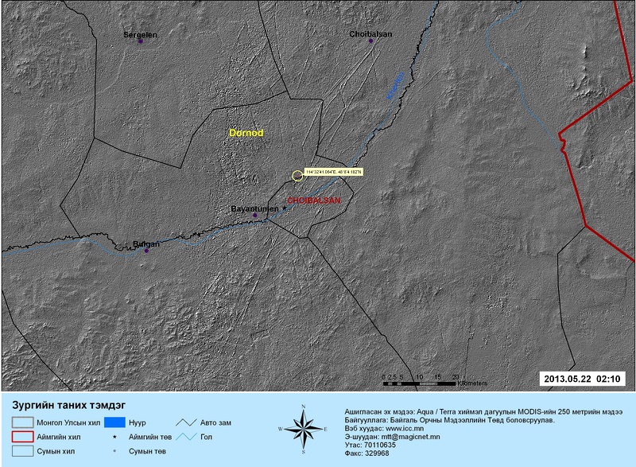Click the Монгол Улсын хил legend box
Screen dimensions: 636x467
pyautogui.click(x=25, y=422)
